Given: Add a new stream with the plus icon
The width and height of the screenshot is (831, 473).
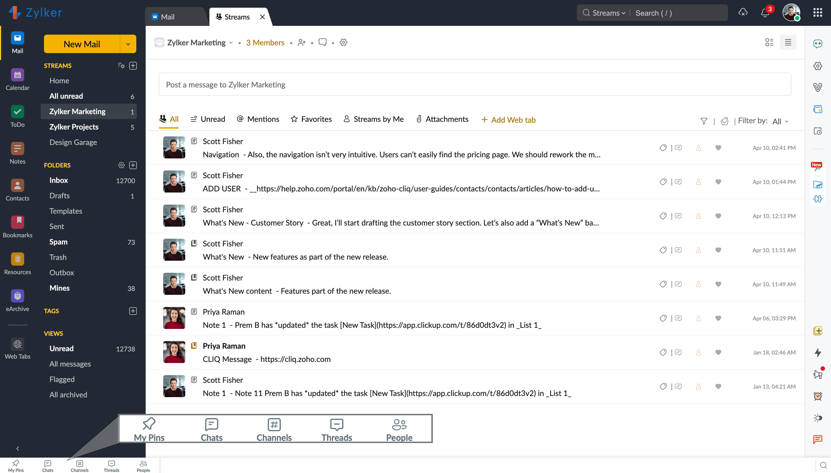Looking at the screenshot, I should (133, 66).
